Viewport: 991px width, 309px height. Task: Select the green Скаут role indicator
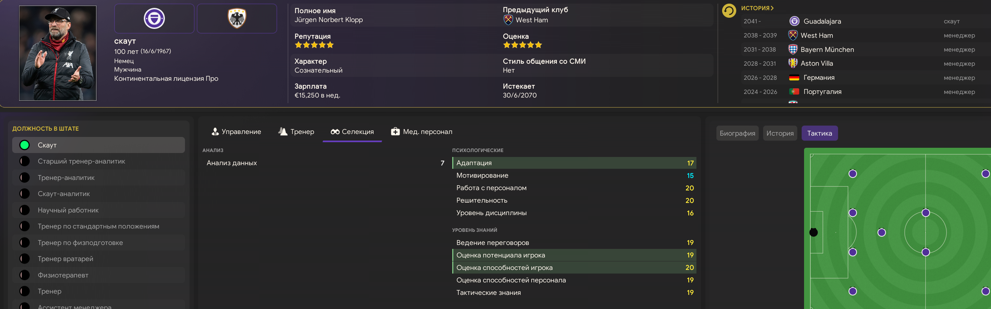[25, 145]
